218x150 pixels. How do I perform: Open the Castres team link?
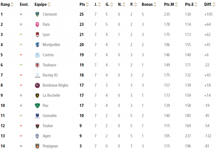48,55
